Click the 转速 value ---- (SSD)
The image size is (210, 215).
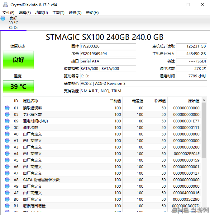click(191, 61)
